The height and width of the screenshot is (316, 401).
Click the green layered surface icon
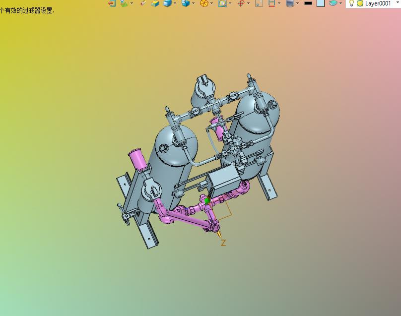(x=124, y=3)
